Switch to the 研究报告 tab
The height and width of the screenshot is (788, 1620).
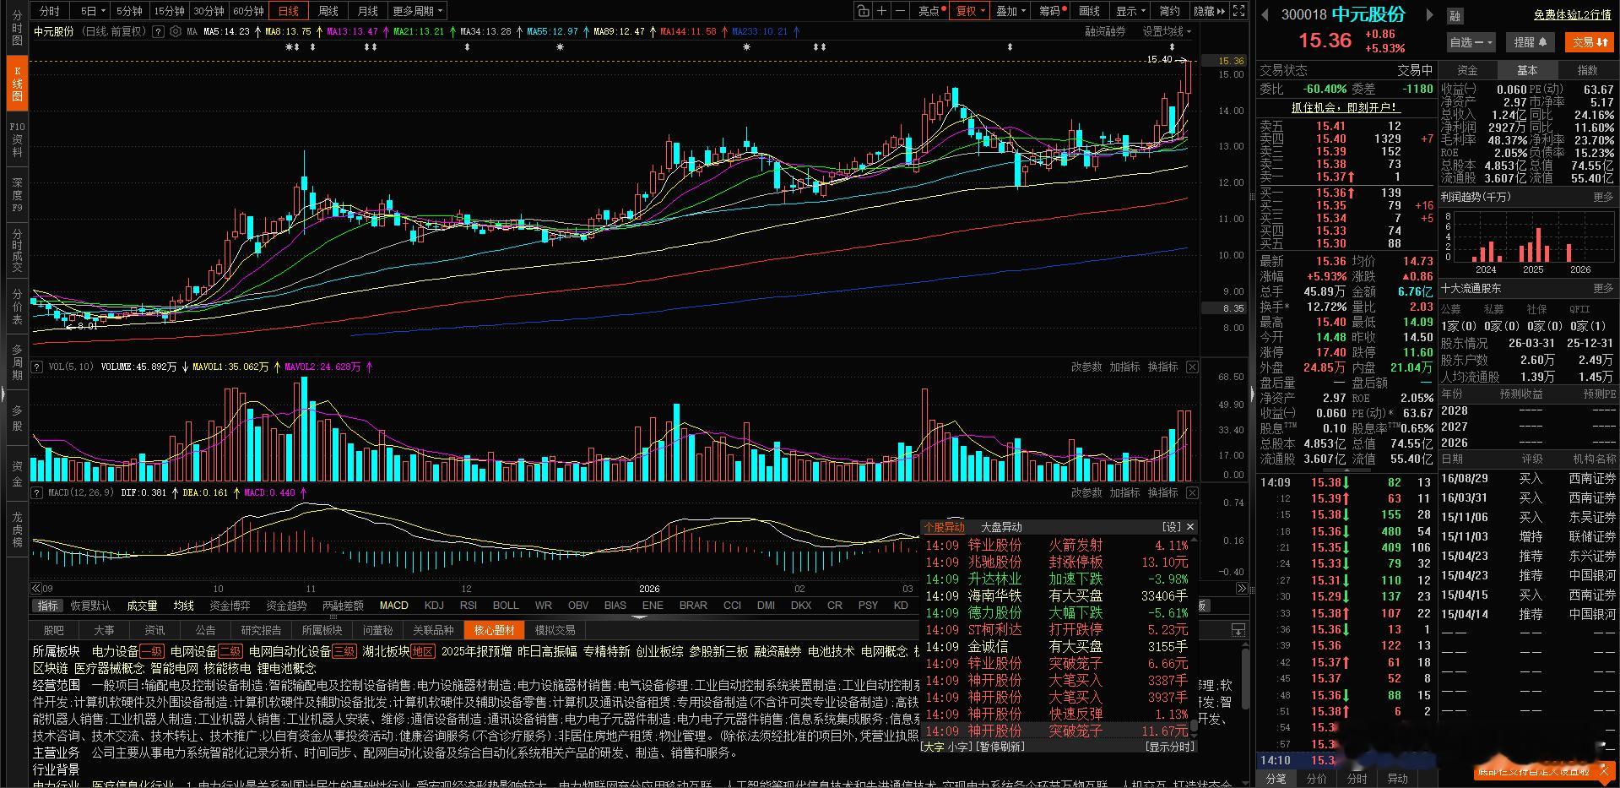pyautogui.click(x=262, y=629)
